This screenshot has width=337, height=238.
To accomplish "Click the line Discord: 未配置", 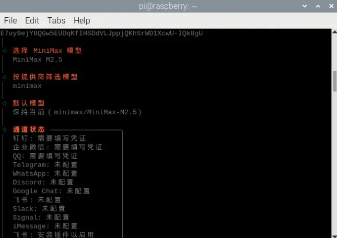I will pyautogui.click(x=43, y=182).
